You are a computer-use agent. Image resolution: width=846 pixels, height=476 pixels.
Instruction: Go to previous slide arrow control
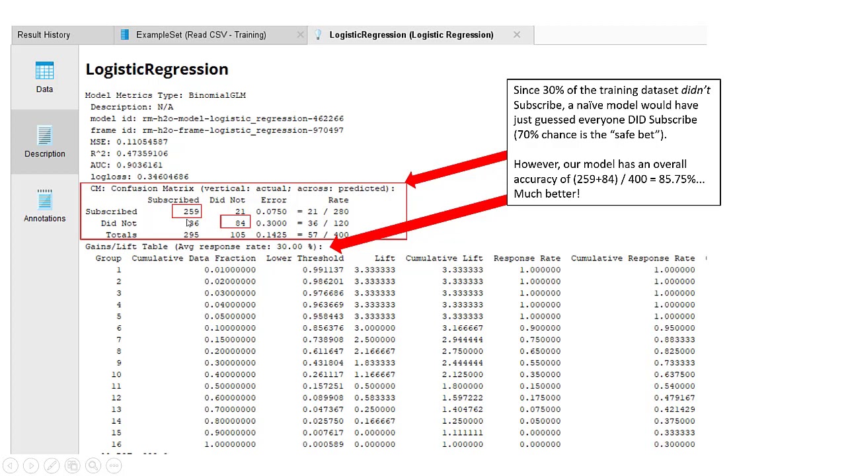[11, 466]
